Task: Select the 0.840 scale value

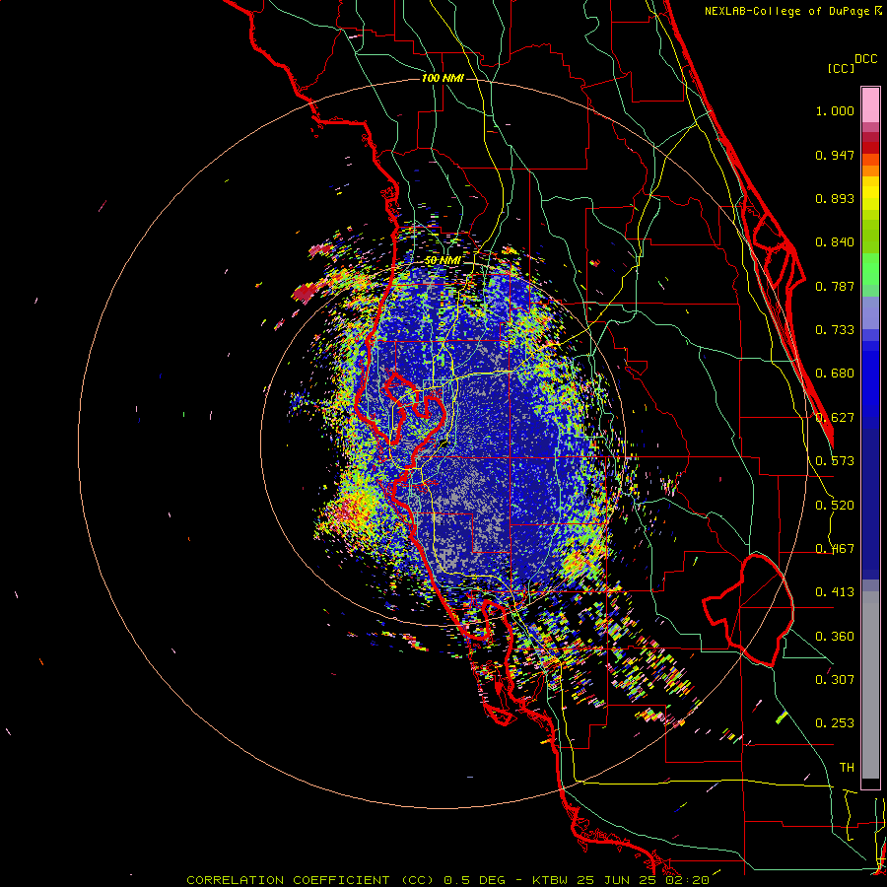Action: [835, 242]
